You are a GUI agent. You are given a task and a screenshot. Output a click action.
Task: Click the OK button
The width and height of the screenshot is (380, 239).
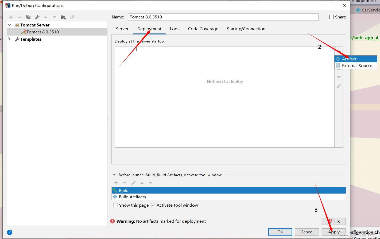(280, 232)
